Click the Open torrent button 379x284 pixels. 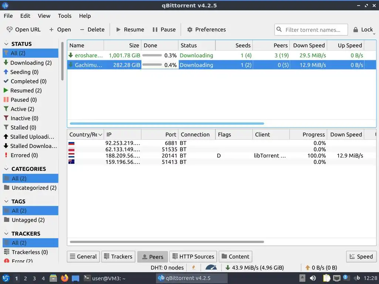click(60, 30)
